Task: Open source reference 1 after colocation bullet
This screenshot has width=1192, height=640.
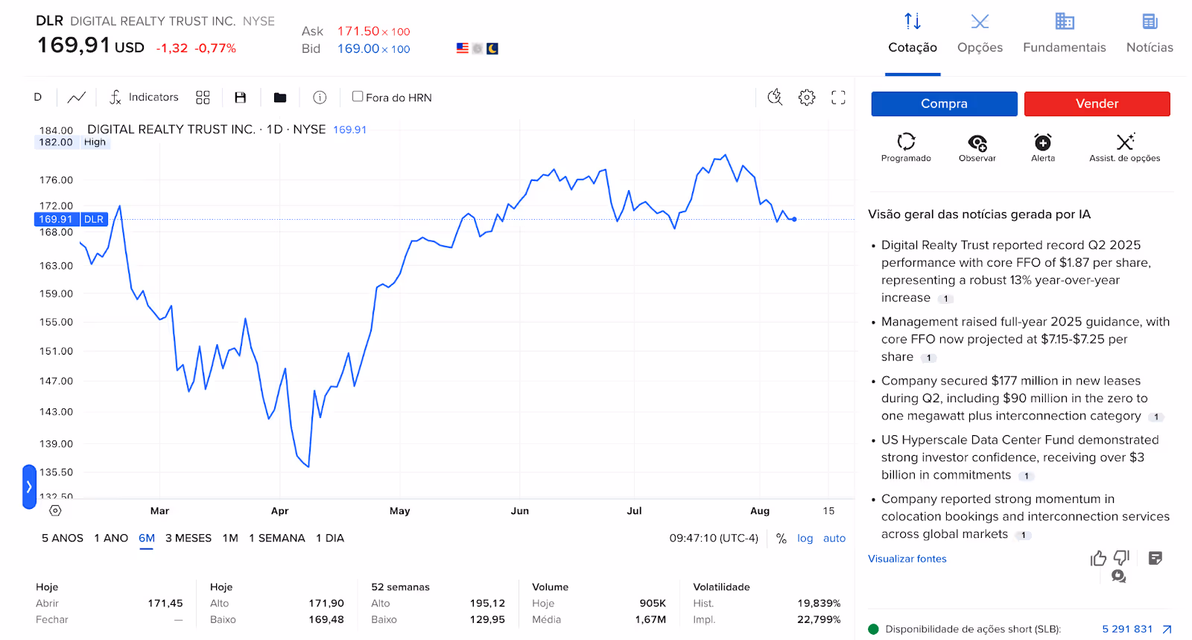Action: tap(1023, 535)
